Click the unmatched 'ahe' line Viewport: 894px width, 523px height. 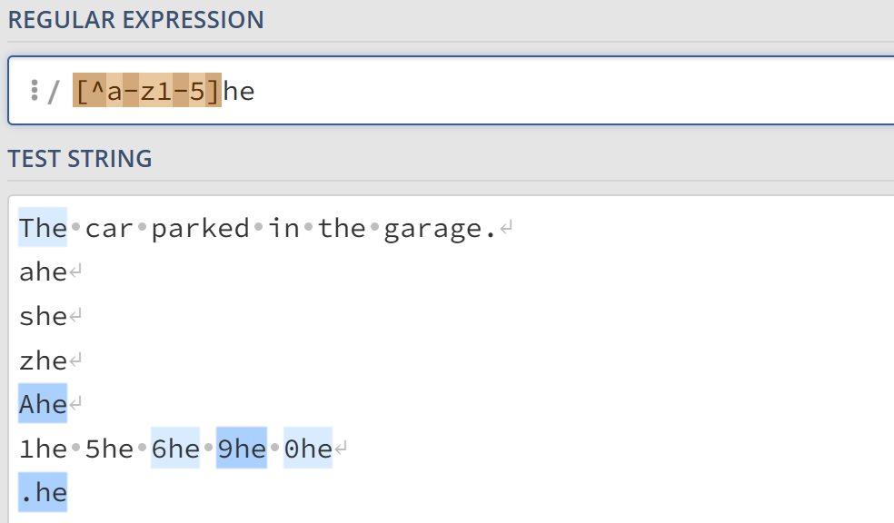(x=43, y=272)
